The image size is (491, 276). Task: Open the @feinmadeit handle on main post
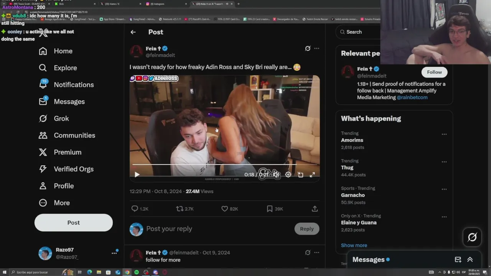(160, 55)
